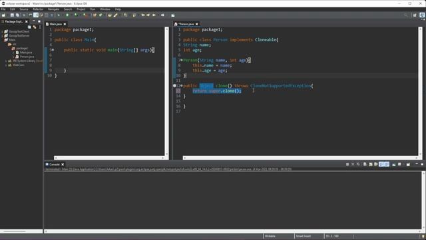Click Remove All Terminated Launches in Console
Viewport: 426px width, 240px height.
click(358, 165)
